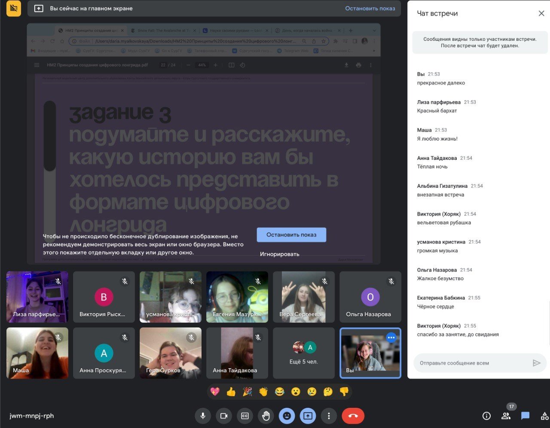Toggle the emoji reactions bar button
550x428 pixels.
(x=287, y=416)
